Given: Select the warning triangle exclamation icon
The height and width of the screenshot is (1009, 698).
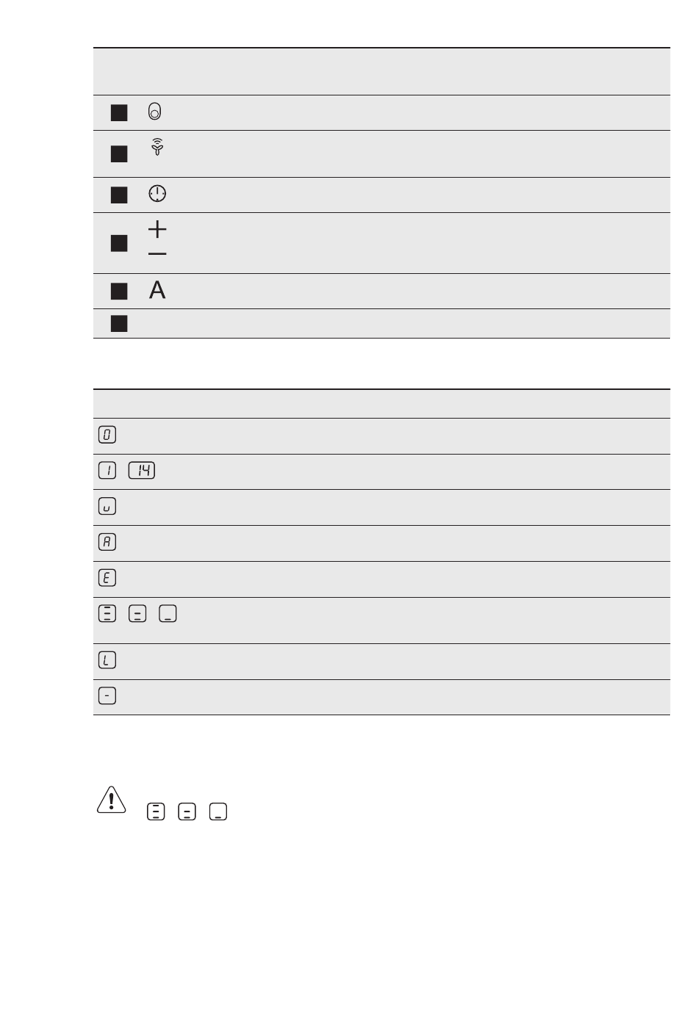Looking at the screenshot, I should 111,798.
